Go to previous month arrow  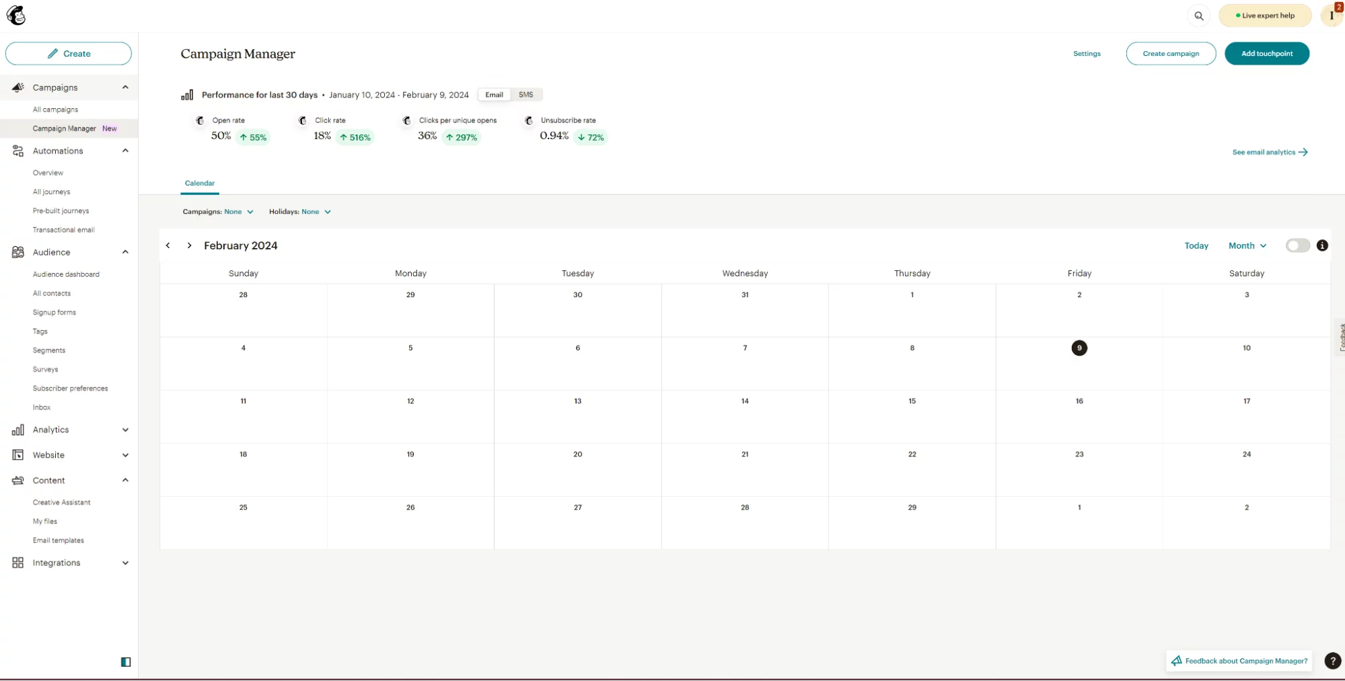168,245
